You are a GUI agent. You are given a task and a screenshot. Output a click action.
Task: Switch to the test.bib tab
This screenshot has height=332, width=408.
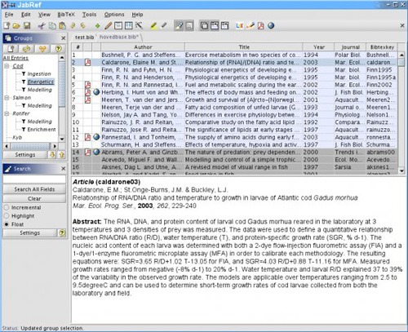84,38
